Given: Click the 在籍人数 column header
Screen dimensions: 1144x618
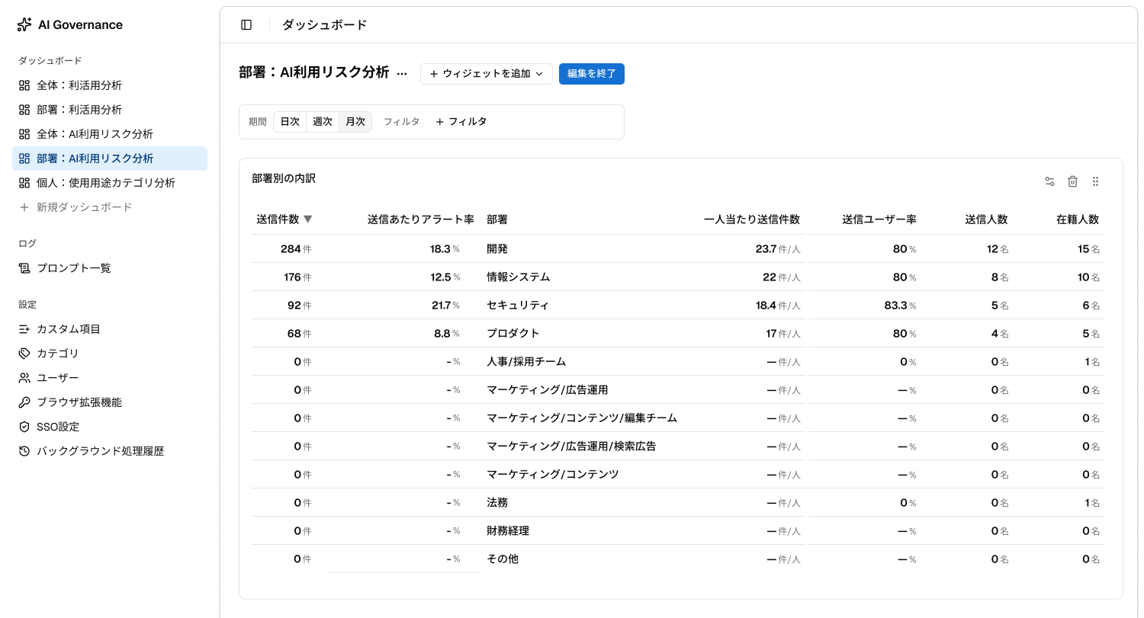Looking at the screenshot, I should coord(1078,219).
